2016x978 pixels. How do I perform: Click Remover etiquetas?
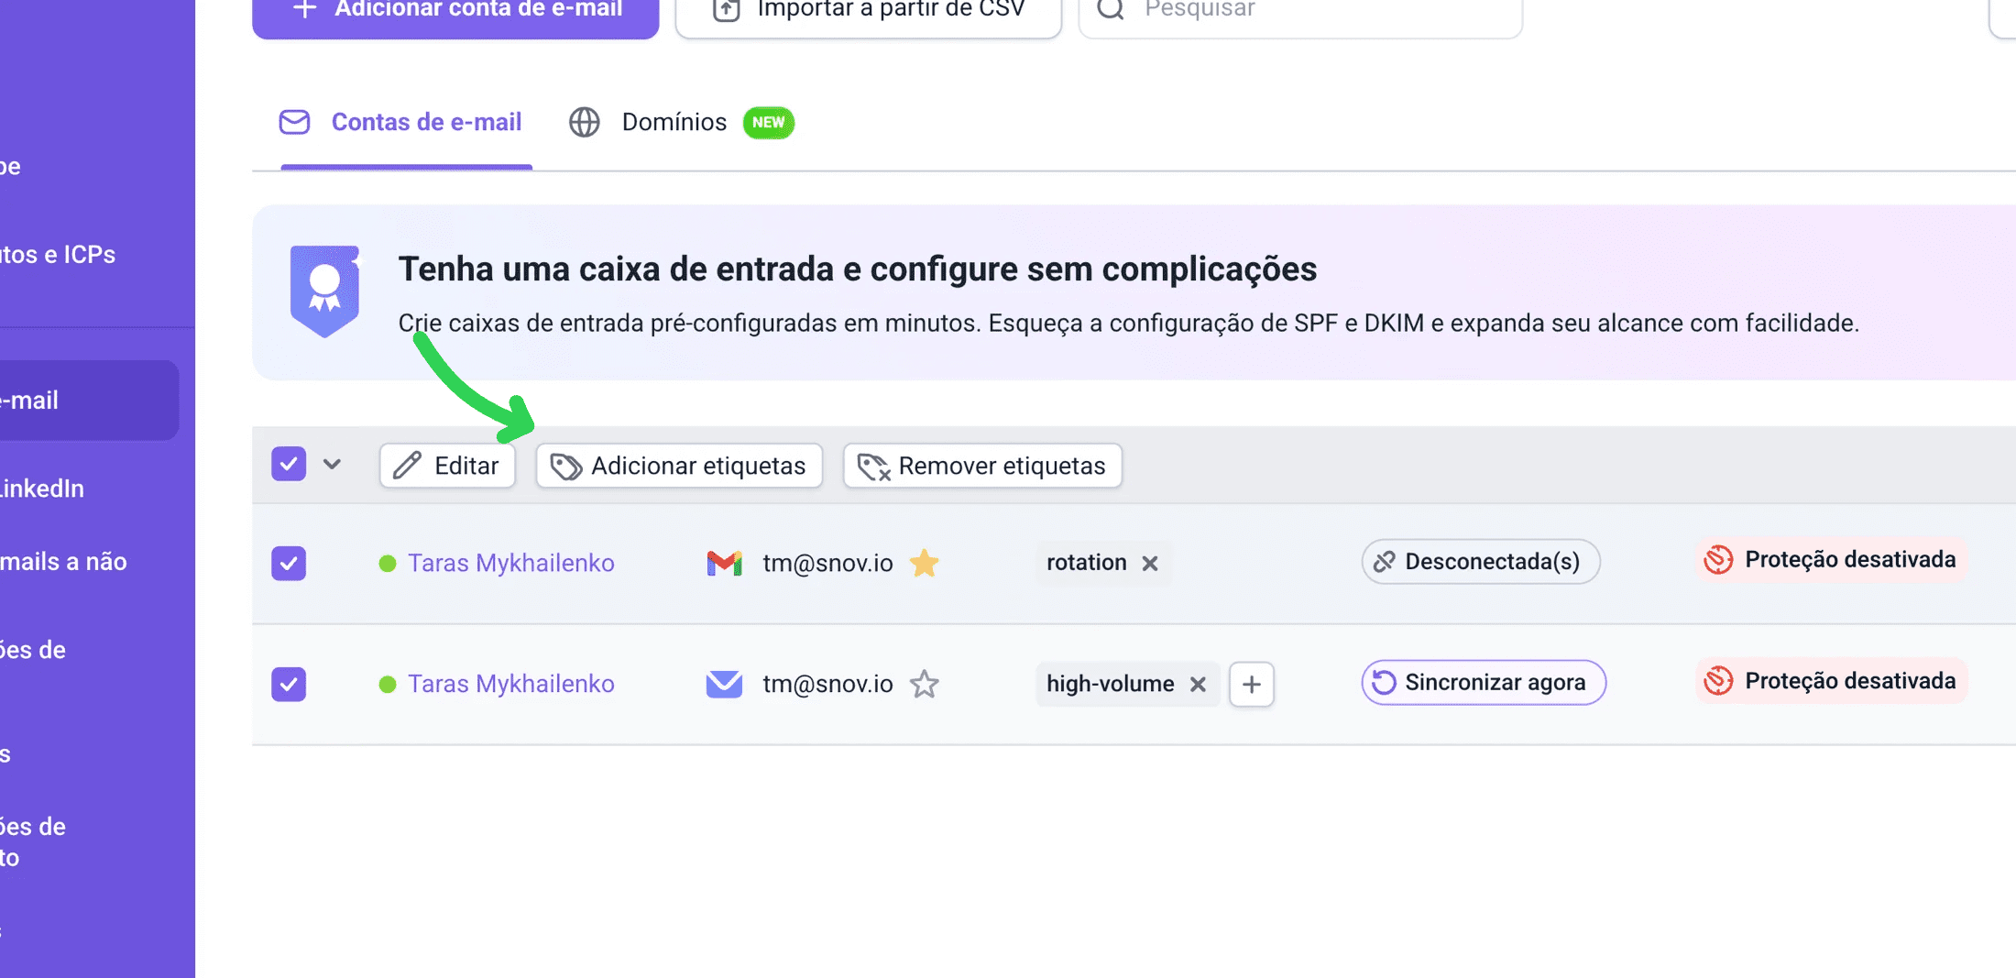coord(982,466)
